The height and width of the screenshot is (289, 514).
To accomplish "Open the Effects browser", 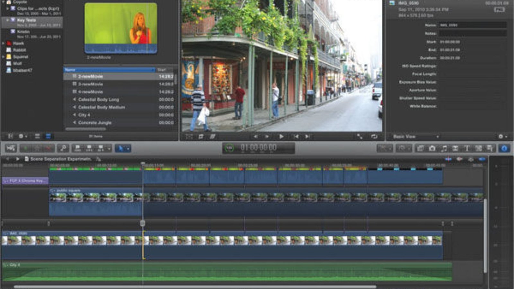I will point(421,148).
